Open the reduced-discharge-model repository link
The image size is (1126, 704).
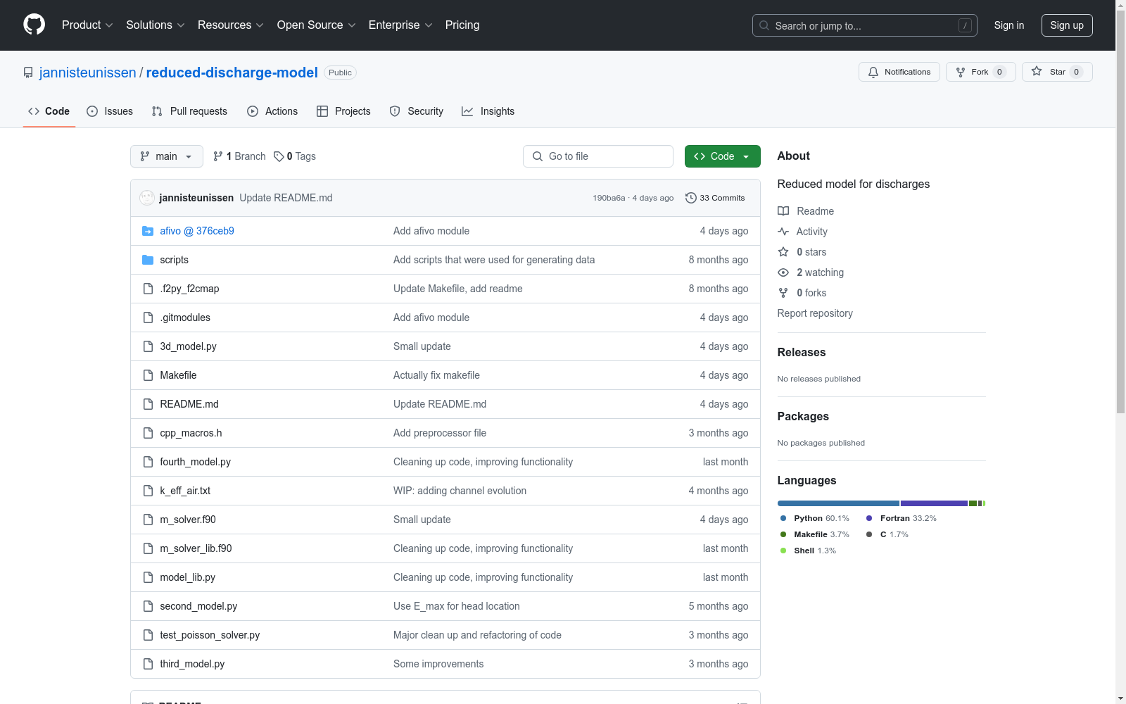tap(232, 73)
